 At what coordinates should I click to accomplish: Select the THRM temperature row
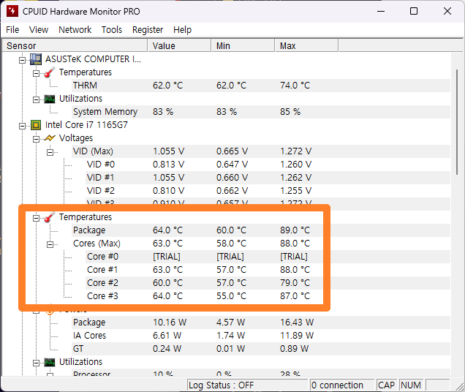coord(261,86)
